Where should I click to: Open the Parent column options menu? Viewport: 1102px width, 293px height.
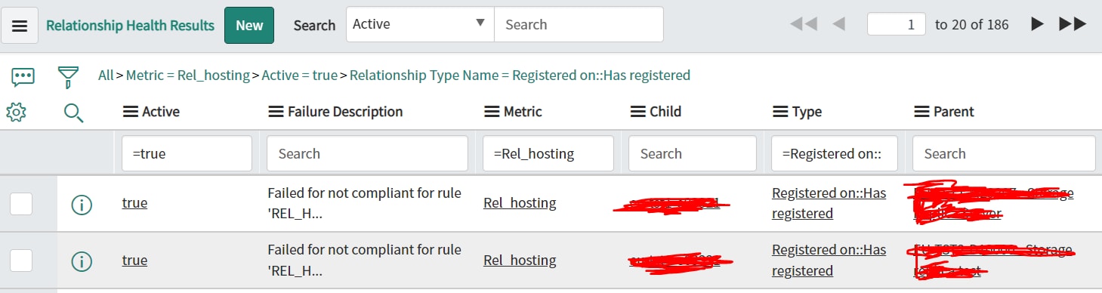point(921,112)
